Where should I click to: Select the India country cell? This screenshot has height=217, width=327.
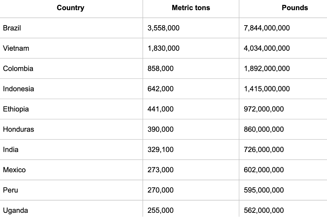[11, 150]
